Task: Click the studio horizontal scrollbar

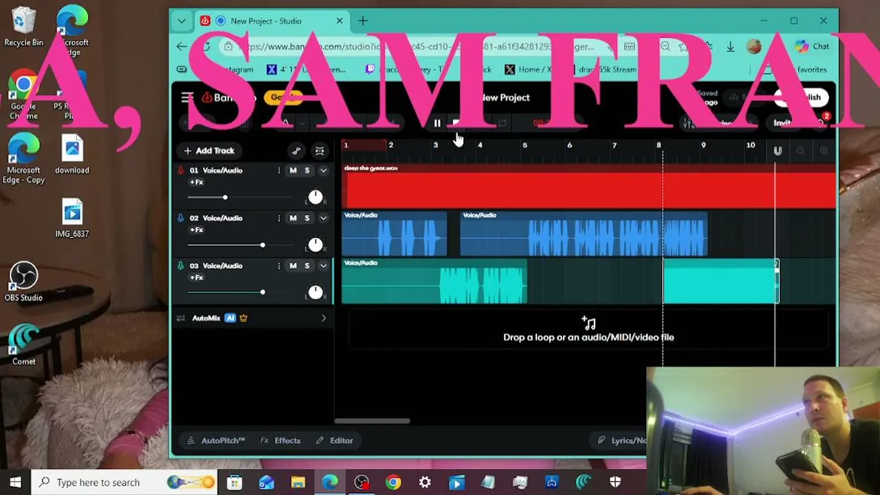Action: point(372,421)
